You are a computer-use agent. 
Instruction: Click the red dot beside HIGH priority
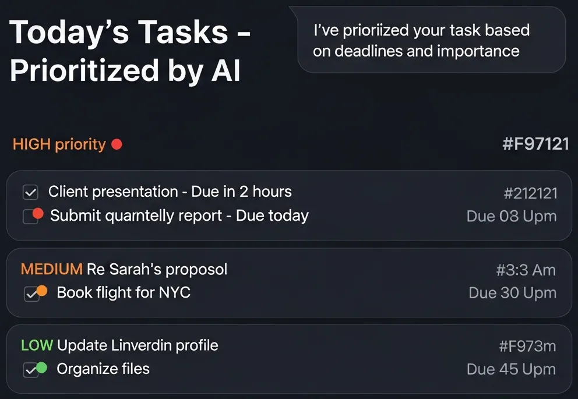(x=118, y=144)
